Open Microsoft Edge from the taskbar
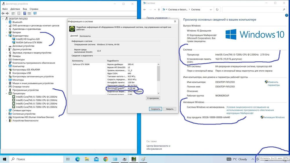 77,159
